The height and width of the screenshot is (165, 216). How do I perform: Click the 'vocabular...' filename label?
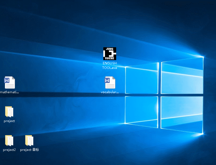point(110,92)
